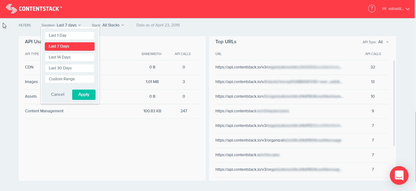The height and width of the screenshot is (191, 416).
Task: Click Cancel in duration popup
Action: coord(58,95)
